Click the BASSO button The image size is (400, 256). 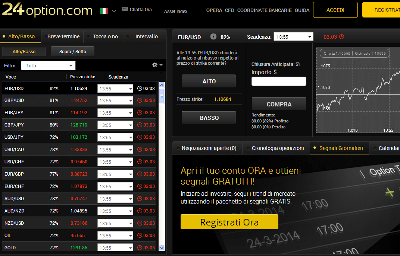click(x=209, y=118)
